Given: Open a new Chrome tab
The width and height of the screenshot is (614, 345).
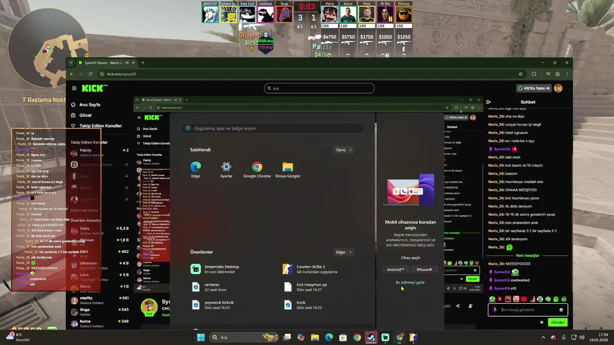Looking at the screenshot, I should [x=142, y=62].
